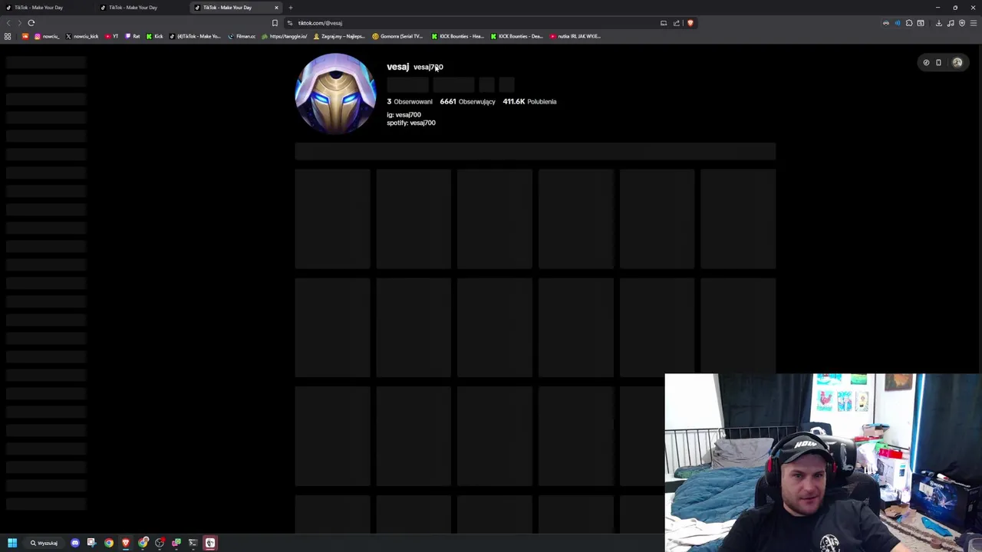The width and height of the screenshot is (982, 552).
Task: Open the nowciu_kick X bookmark
Action: [82, 36]
